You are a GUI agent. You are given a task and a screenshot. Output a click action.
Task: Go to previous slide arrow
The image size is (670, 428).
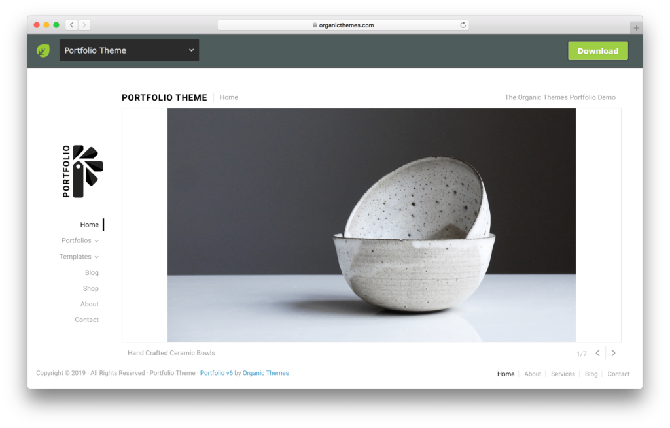(598, 353)
